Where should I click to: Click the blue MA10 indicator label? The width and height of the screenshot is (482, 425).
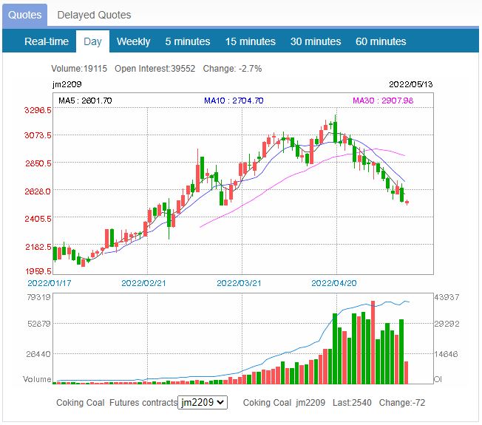234,101
